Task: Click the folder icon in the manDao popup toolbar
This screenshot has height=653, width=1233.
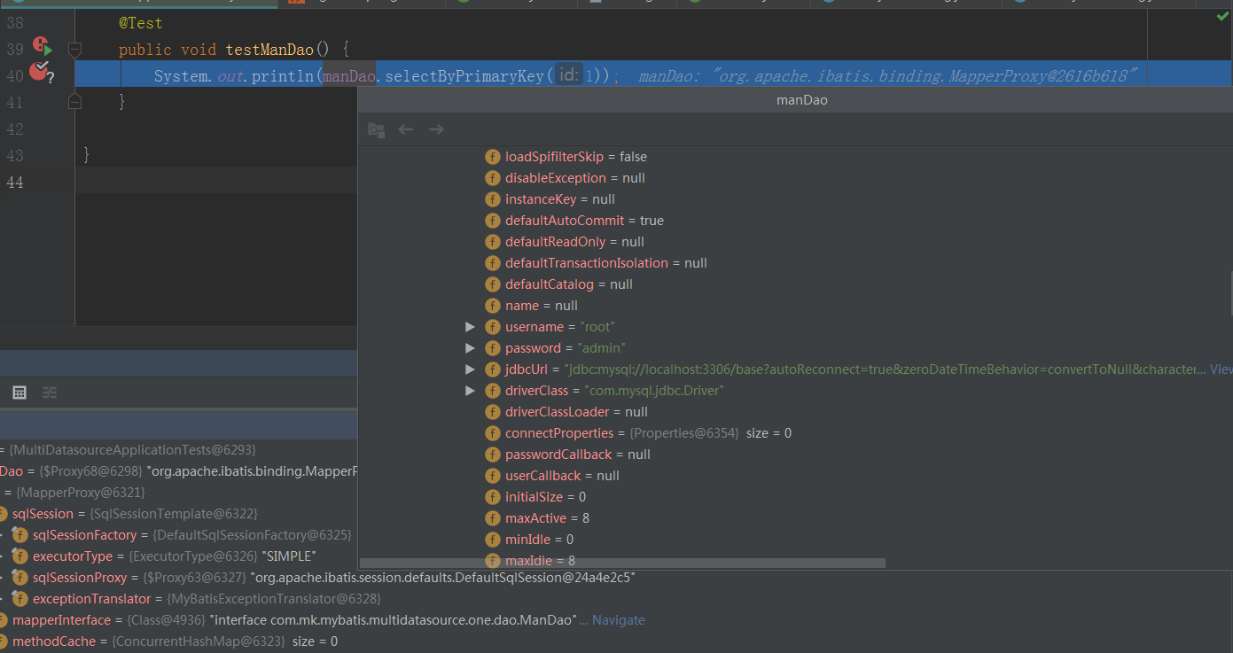Action: pos(377,129)
